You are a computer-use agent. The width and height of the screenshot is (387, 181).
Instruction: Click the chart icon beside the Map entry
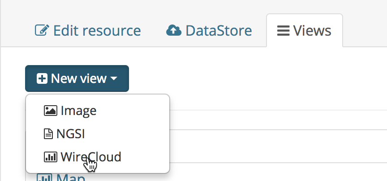44,178
